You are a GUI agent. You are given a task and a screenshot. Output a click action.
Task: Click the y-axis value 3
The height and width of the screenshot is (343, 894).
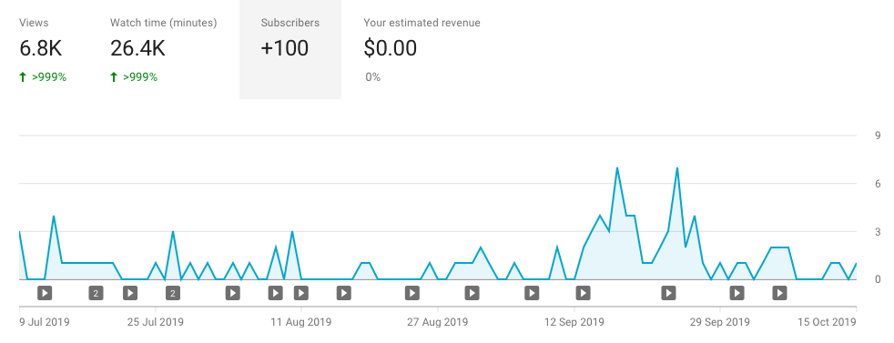pos(878,232)
